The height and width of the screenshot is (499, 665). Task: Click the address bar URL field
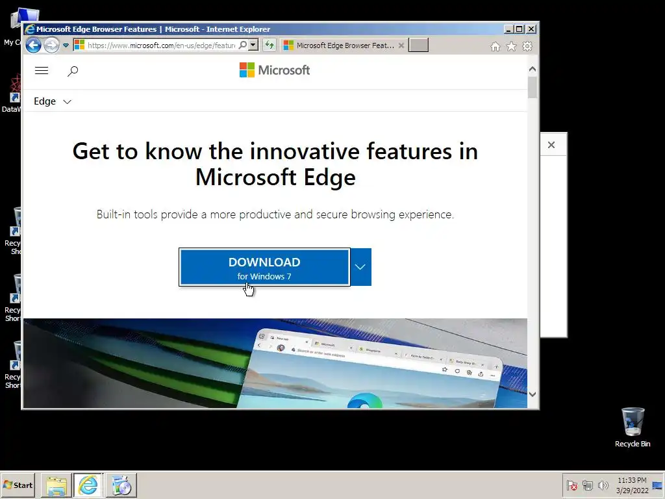(x=161, y=45)
